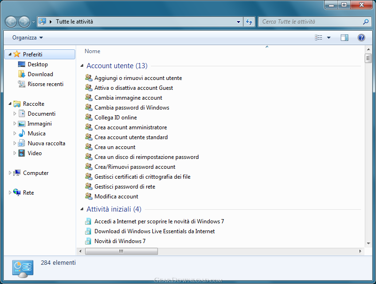
Task: Open 'Crea account amministratore'
Action: (x=131, y=127)
